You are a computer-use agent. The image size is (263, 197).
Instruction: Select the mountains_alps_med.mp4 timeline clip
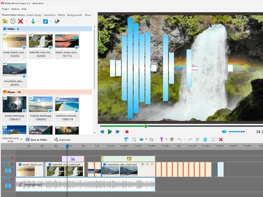tap(128, 169)
